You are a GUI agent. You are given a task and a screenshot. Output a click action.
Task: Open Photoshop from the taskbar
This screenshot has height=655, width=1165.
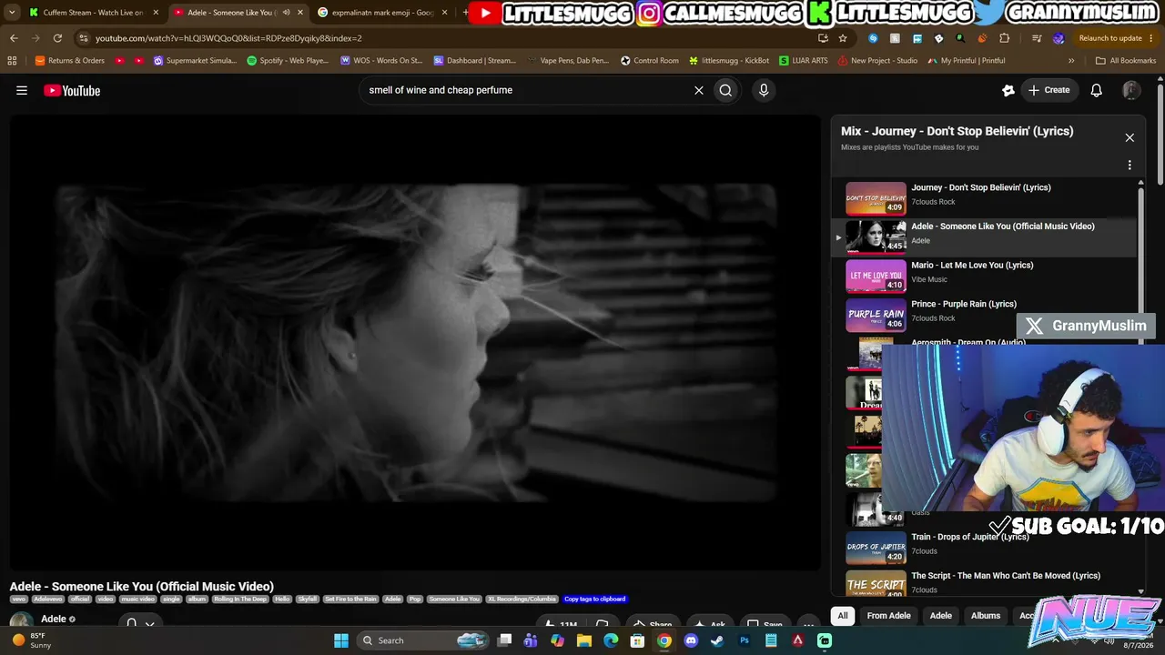pyautogui.click(x=745, y=640)
